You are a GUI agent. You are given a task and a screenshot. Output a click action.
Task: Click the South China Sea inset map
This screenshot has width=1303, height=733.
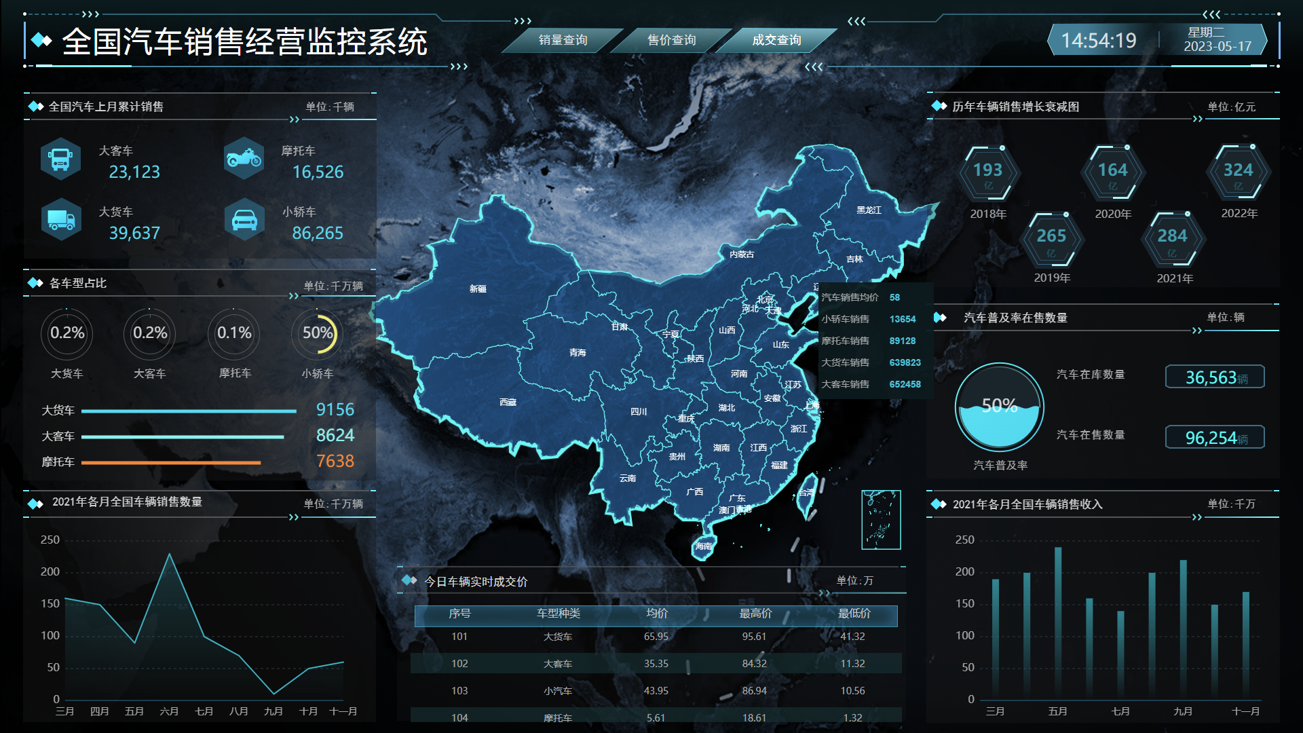click(881, 520)
